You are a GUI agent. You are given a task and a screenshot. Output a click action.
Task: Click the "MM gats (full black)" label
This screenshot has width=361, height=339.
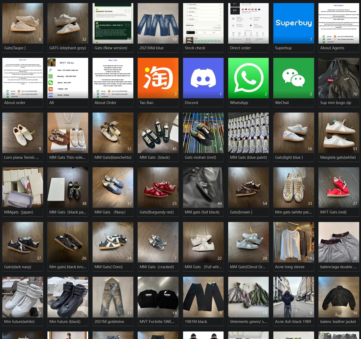[x=202, y=212]
